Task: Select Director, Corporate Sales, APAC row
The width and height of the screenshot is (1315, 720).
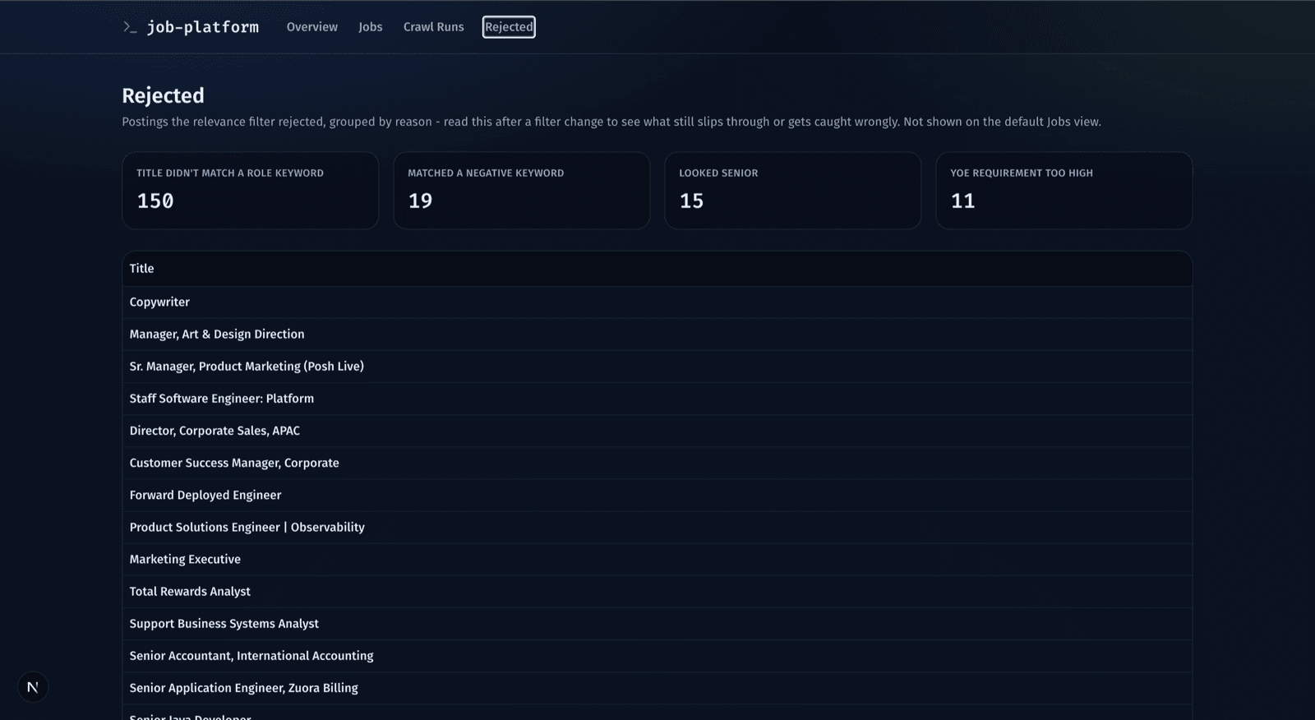Action: [x=657, y=431]
